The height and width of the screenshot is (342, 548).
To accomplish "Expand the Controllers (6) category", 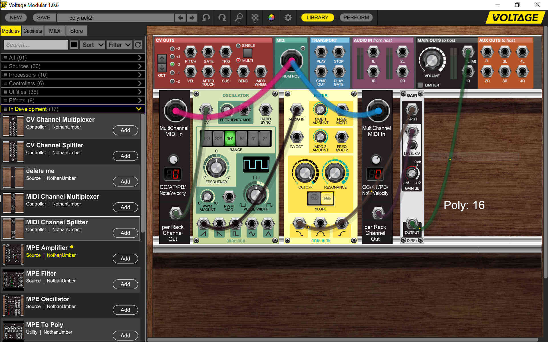I will [x=73, y=83].
